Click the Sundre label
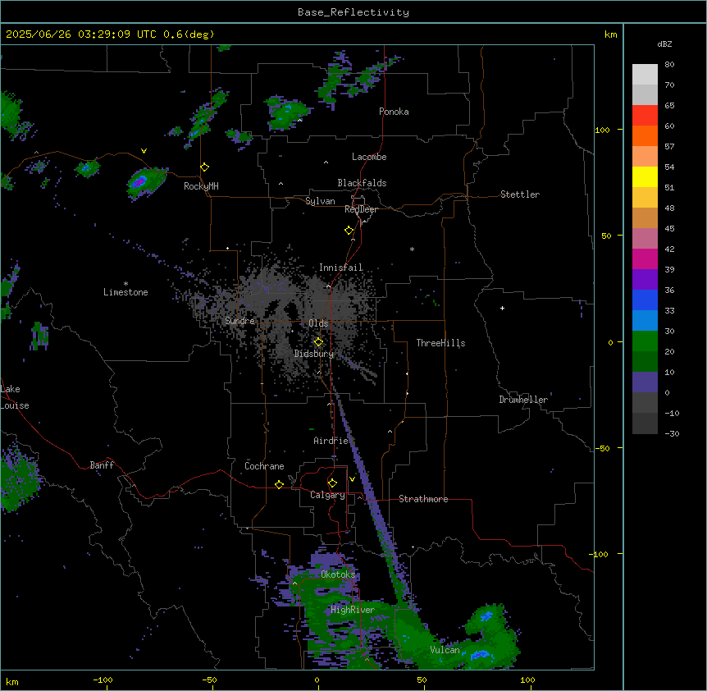Image resolution: width=707 pixels, height=691 pixels. coord(239,321)
